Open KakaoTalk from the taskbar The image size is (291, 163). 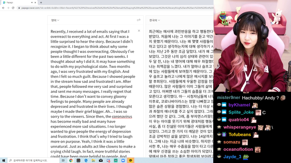[130, 160]
